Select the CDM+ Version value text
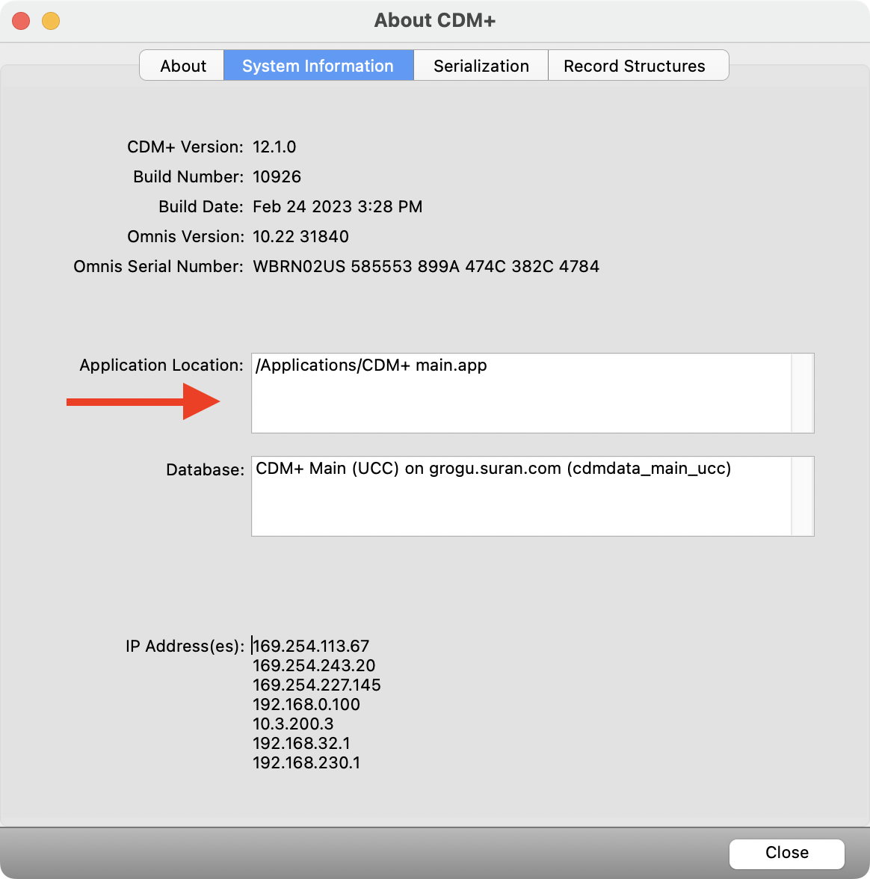Screen dimensions: 870x879 [x=273, y=146]
